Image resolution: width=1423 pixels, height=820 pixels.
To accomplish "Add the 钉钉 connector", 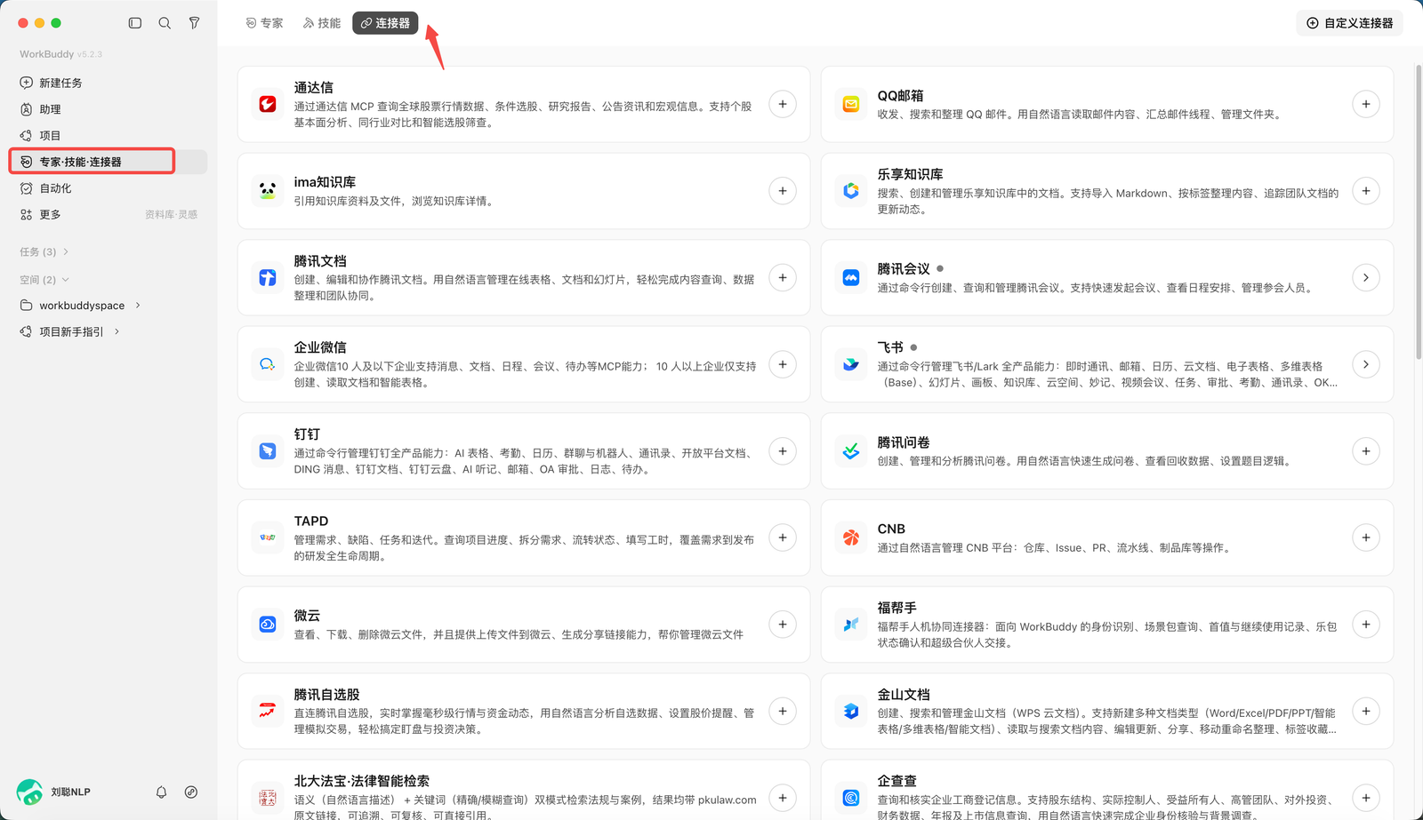I will point(783,451).
